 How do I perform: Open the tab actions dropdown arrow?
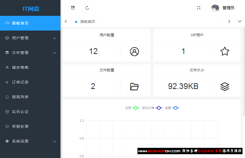click(240, 21)
